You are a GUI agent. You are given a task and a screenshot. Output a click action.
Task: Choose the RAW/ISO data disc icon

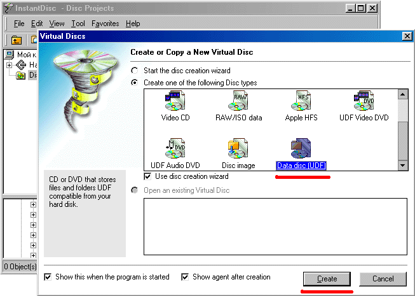238,101
